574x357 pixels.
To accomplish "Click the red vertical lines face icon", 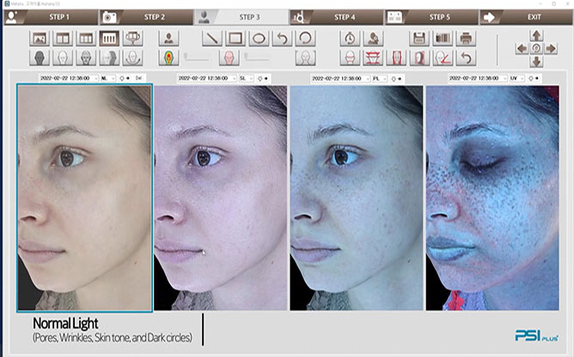I will pos(396,57).
